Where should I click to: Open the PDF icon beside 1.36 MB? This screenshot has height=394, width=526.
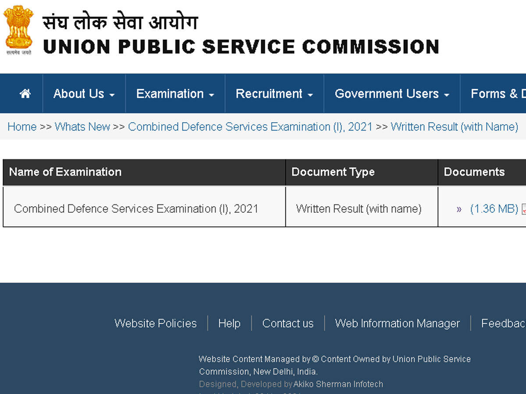point(523,209)
